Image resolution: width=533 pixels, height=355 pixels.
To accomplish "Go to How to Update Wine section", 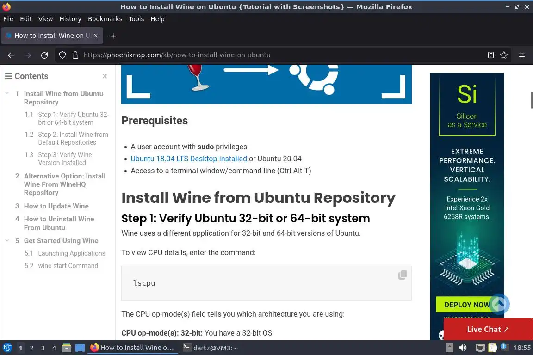I will click(56, 206).
